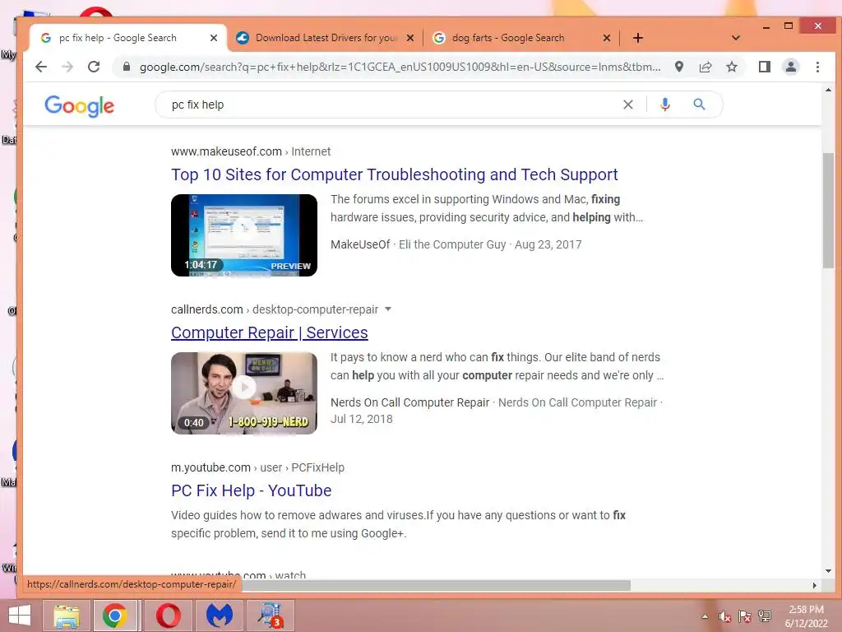Click 'Jul 12, 2018' date text
842x632 pixels.
click(x=362, y=419)
